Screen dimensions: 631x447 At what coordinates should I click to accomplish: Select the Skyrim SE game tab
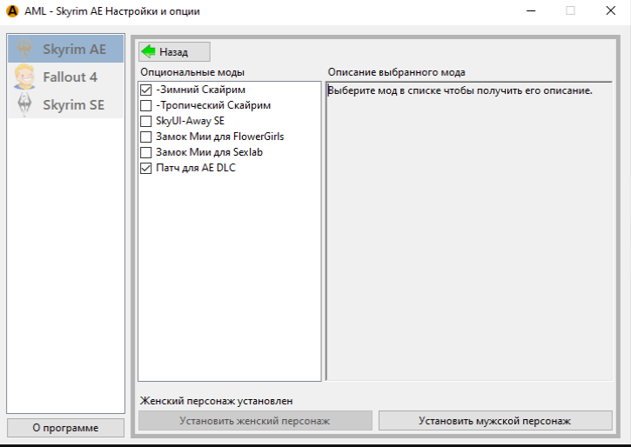point(73,104)
